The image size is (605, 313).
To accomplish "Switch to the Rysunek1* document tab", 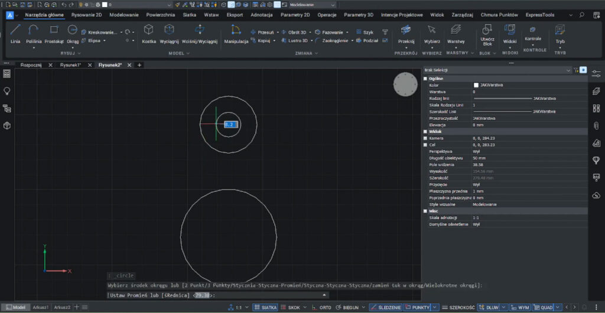I will [x=71, y=65].
